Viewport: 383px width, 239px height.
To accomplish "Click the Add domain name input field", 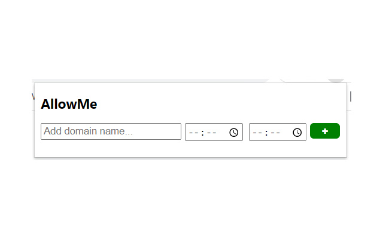I will click(x=111, y=131).
